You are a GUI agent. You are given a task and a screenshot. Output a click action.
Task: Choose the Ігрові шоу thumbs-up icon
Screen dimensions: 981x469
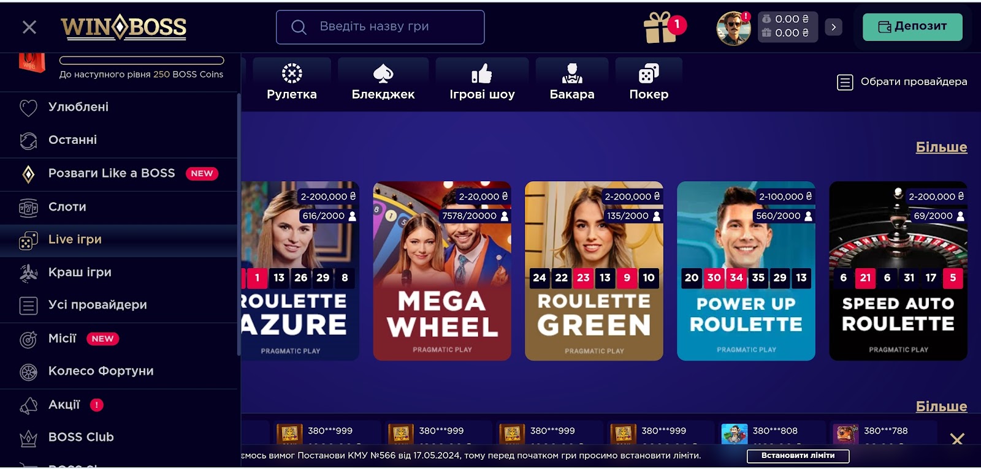pyautogui.click(x=482, y=73)
